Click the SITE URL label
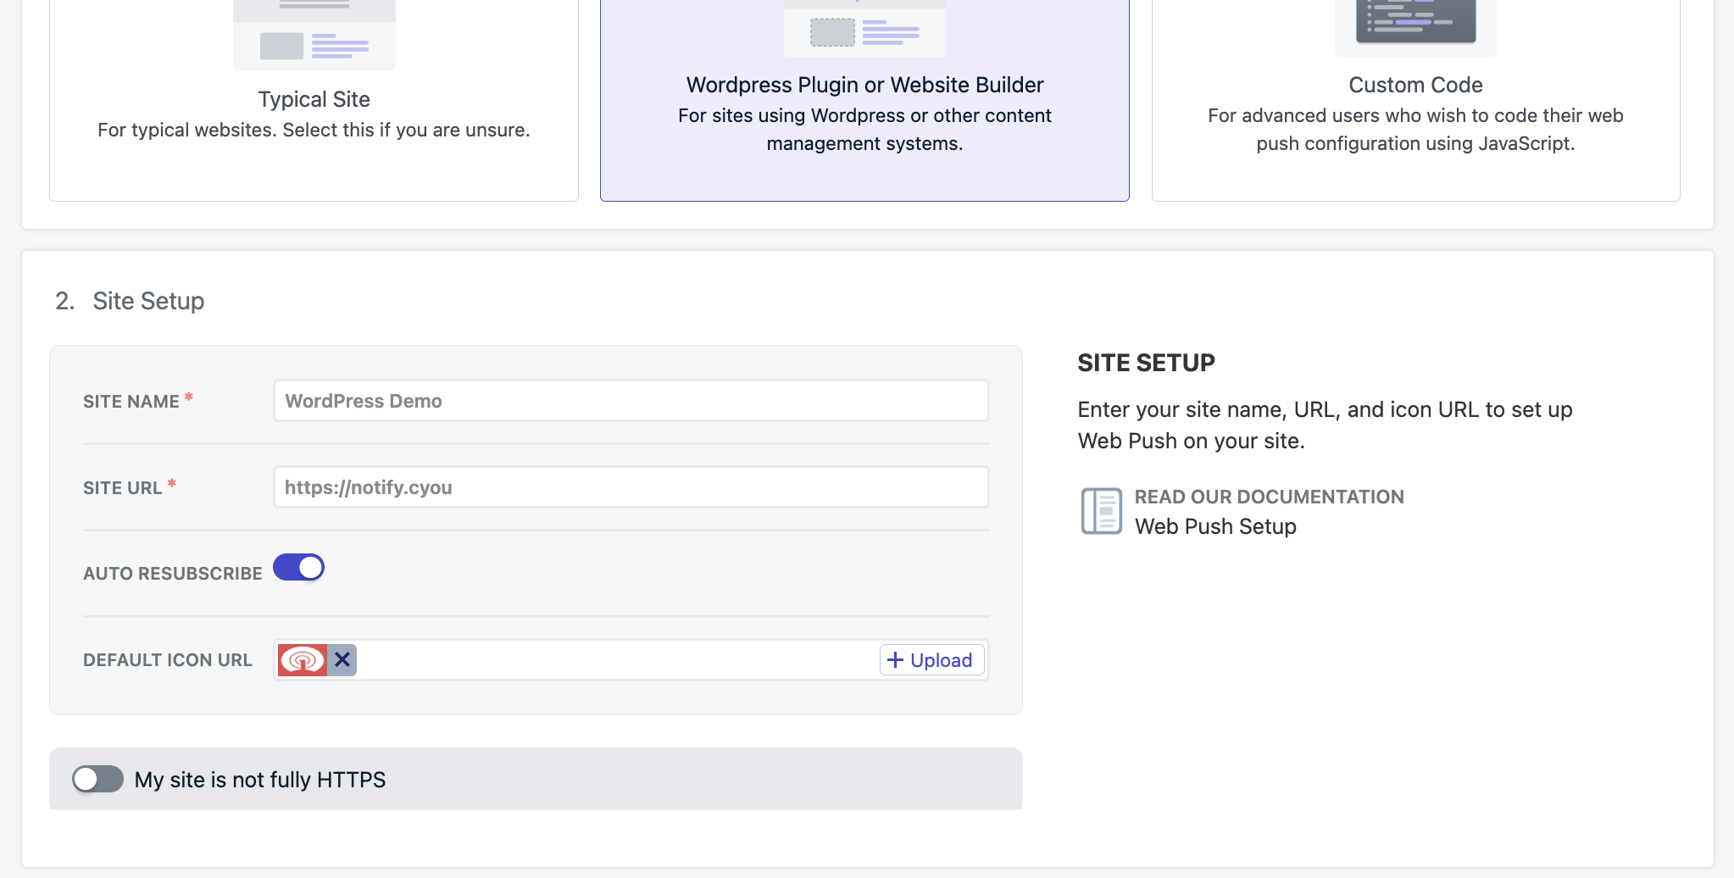This screenshot has width=1734, height=878. click(x=122, y=488)
